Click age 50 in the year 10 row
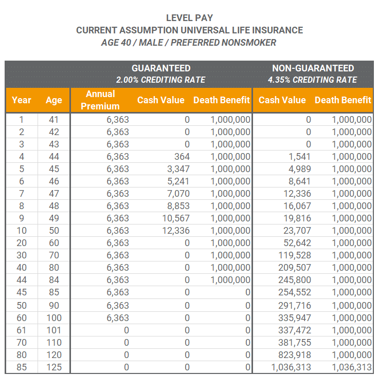 tap(54, 231)
